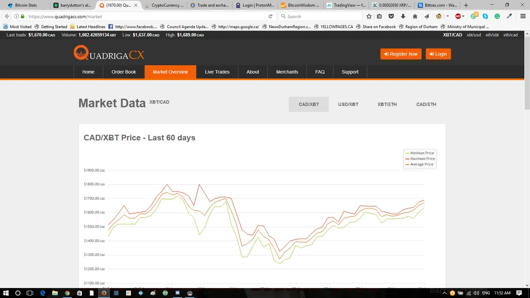Expand the Adblock Plus dropdown arrow

coord(463,17)
